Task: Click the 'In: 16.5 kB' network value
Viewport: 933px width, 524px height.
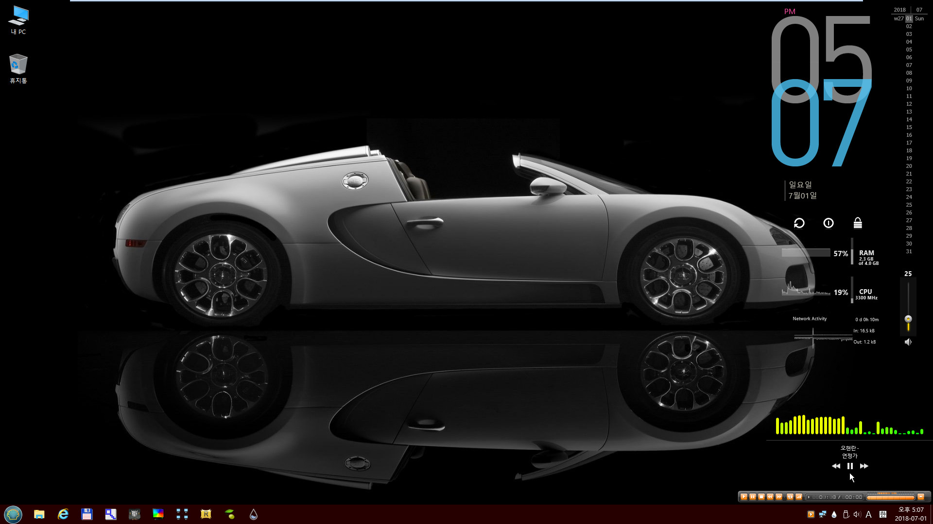Action: (x=864, y=331)
